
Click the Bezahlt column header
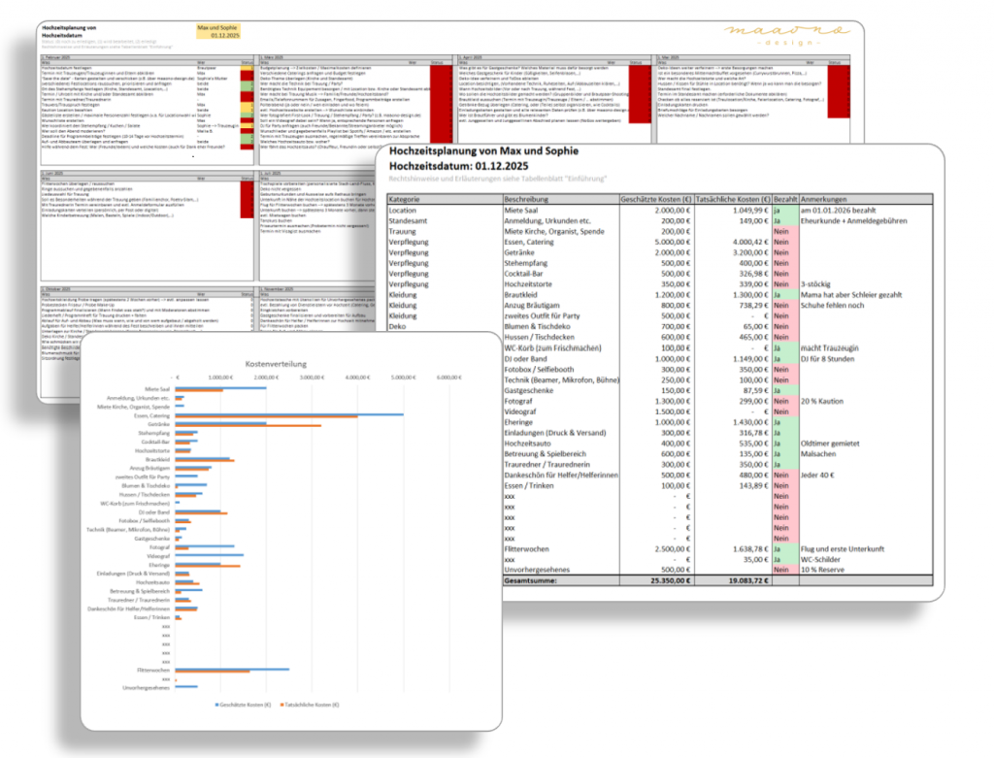tap(784, 198)
